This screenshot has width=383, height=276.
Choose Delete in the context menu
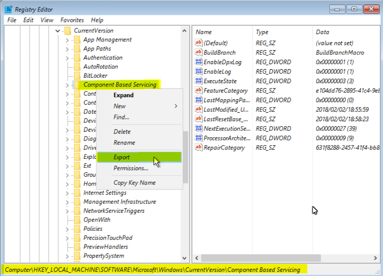pyautogui.click(x=139, y=132)
